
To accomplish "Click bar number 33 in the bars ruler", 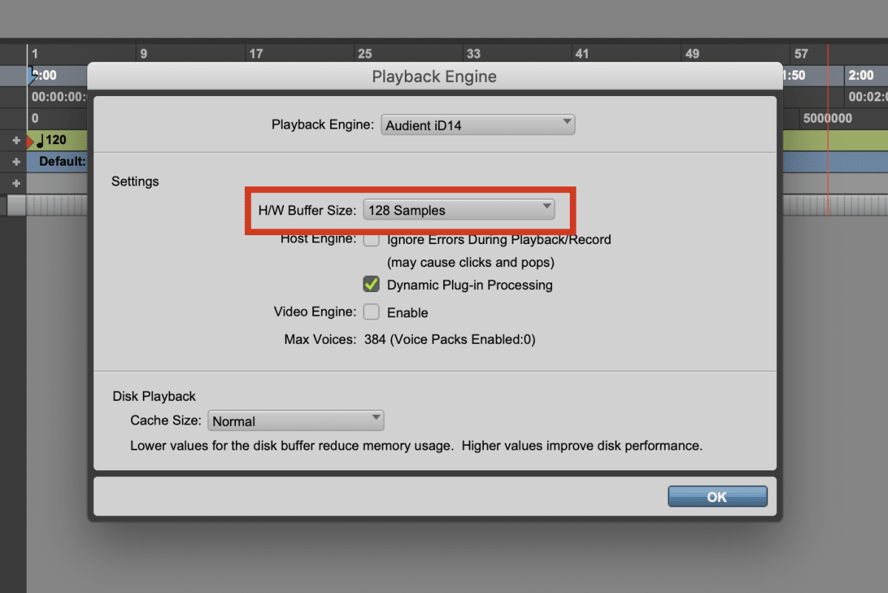I will 474,53.
